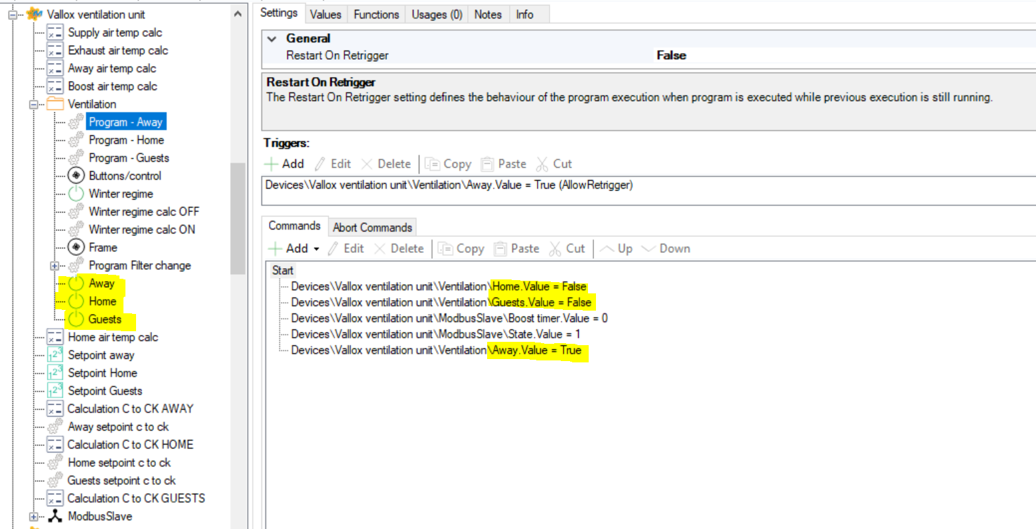Open the Add command dropdown arrow

pos(317,249)
